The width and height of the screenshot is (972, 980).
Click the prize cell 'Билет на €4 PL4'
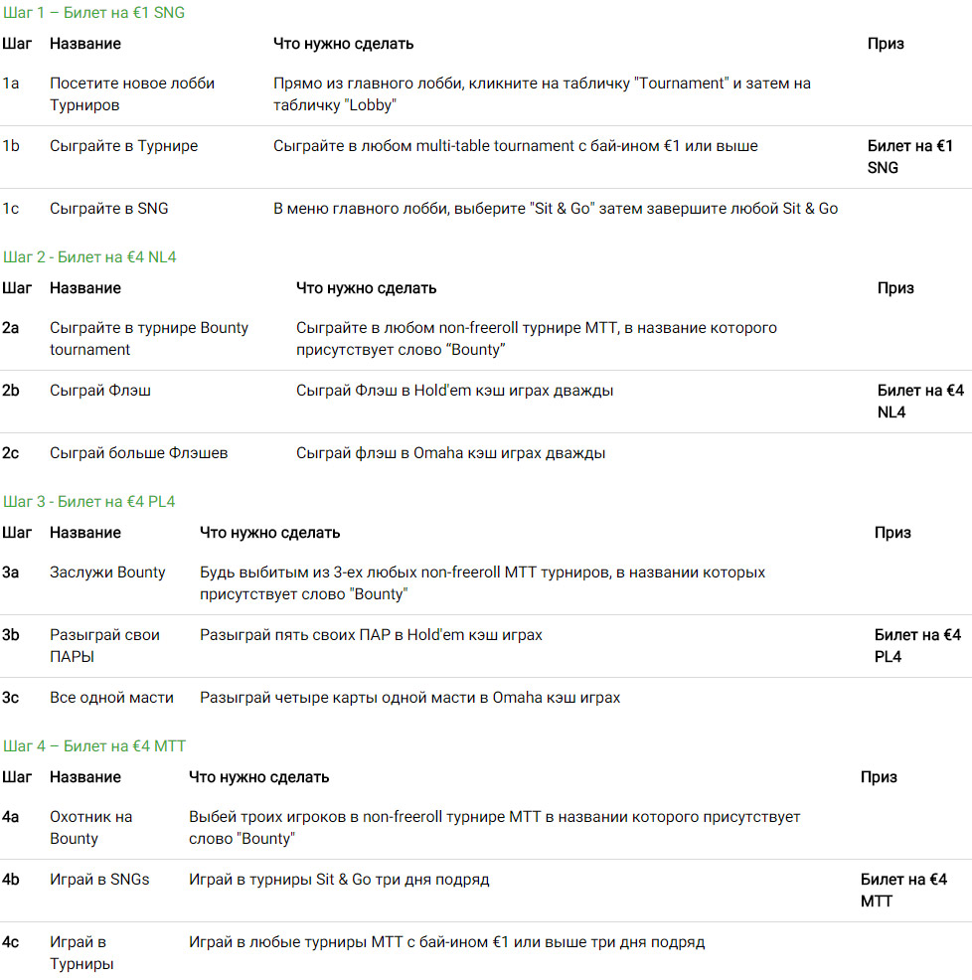pyautogui.click(x=917, y=646)
